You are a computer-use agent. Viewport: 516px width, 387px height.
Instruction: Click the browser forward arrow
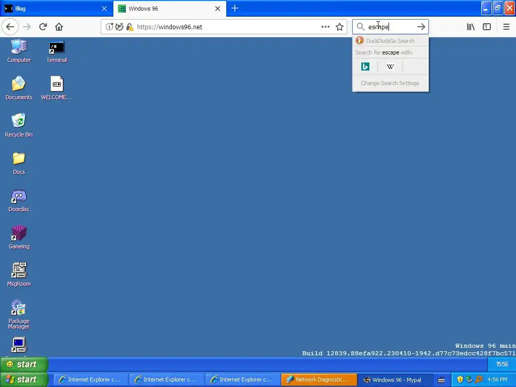[x=27, y=27]
